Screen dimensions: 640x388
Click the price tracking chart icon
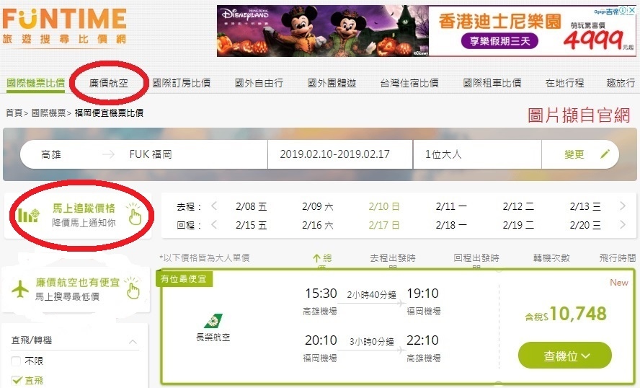28,215
